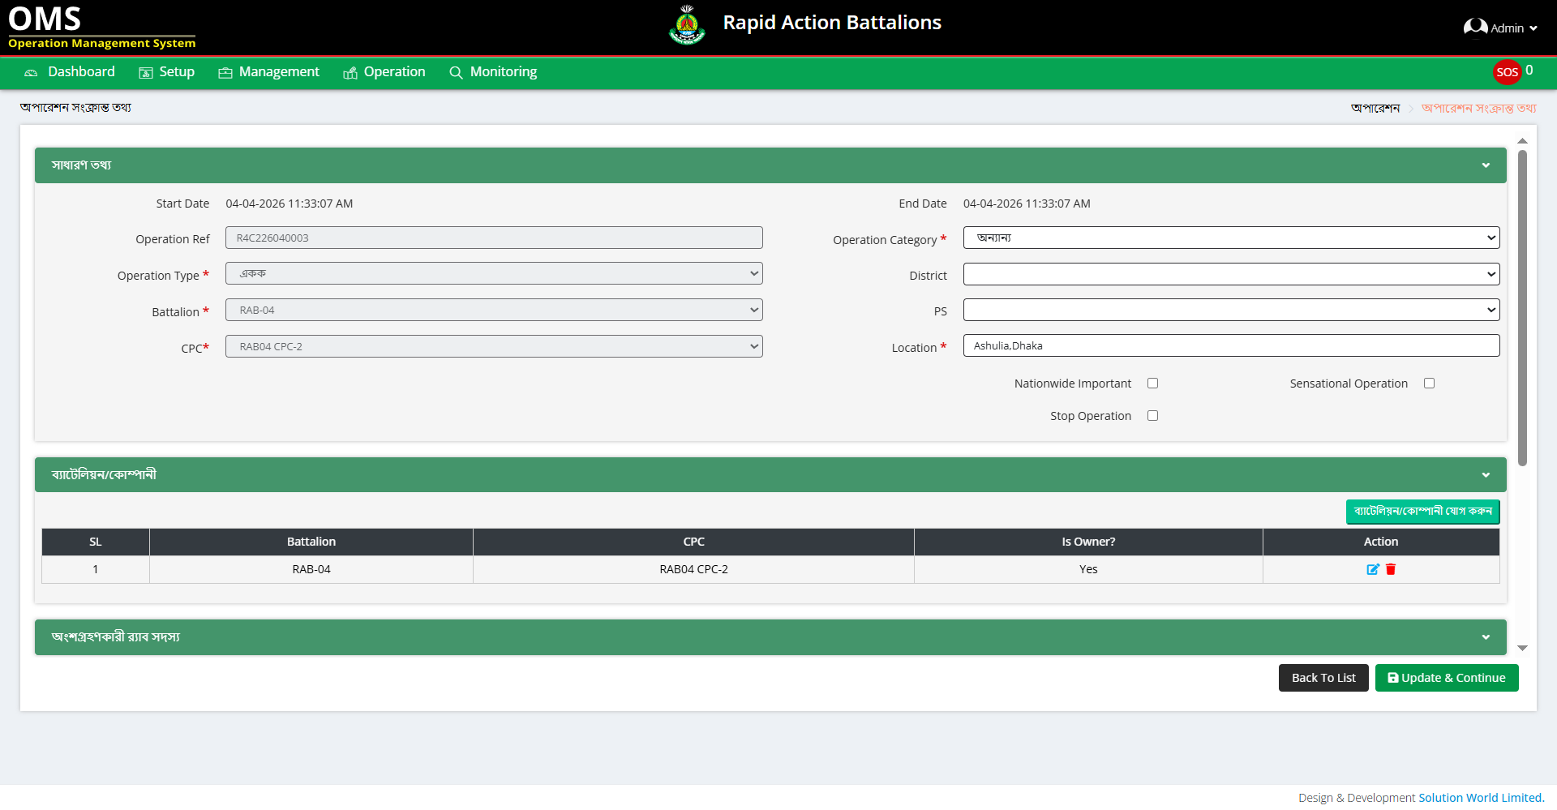
Task: Click the red delete icon in RAB-04 row
Action: [x=1391, y=569]
